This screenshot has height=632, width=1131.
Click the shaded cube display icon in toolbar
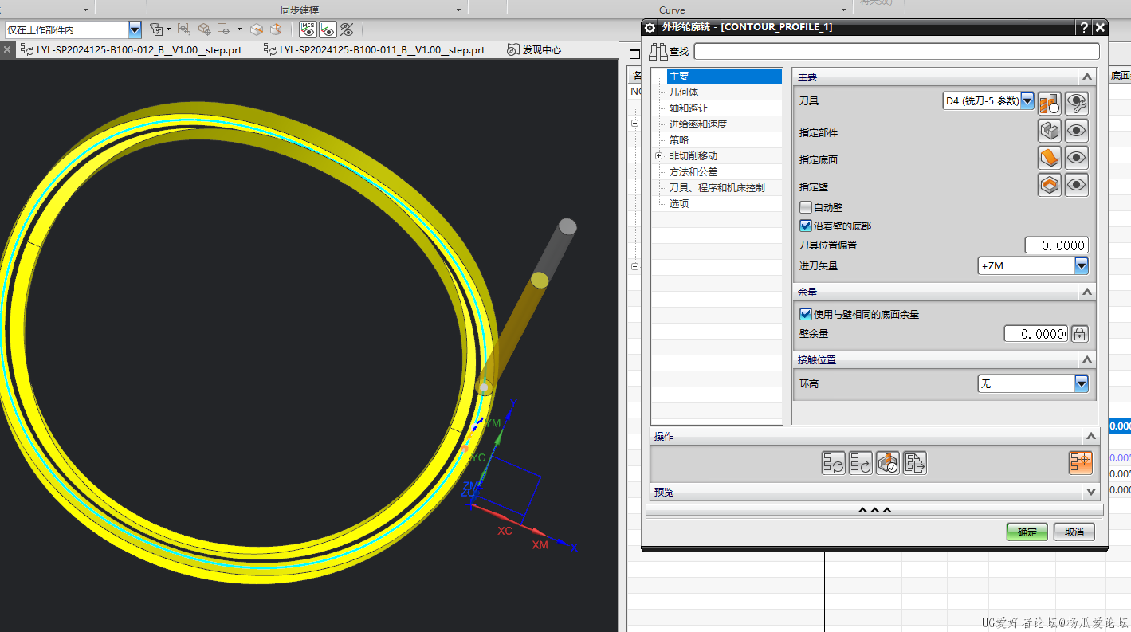pos(257,29)
